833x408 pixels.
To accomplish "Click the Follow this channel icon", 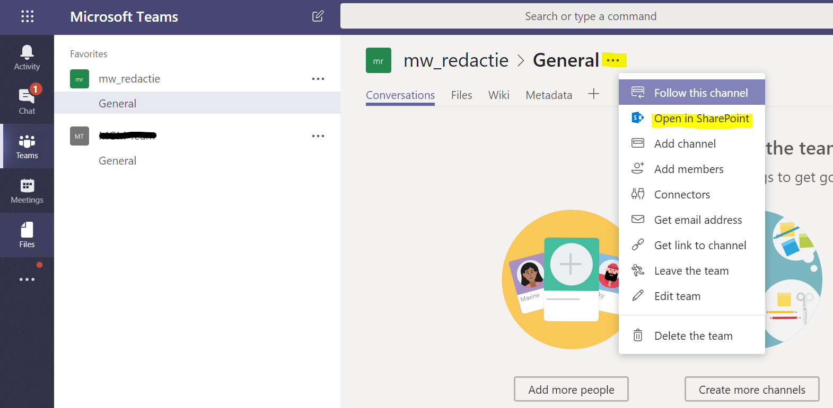I will [x=638, y=93].
